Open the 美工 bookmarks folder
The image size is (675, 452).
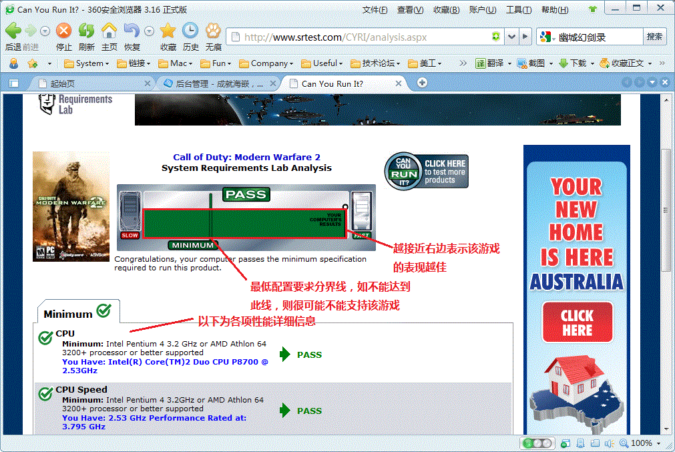point(425,63)
